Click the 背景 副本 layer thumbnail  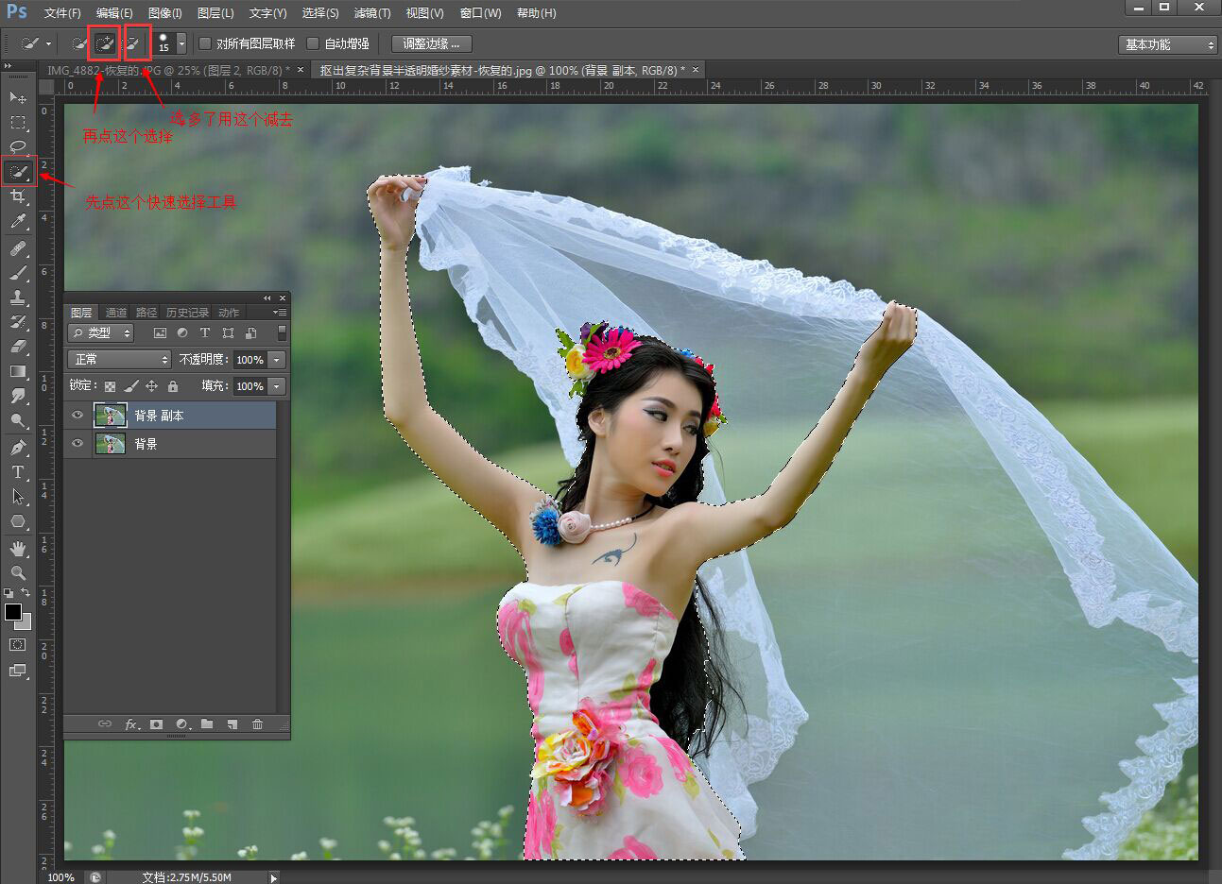pyautogui.click(x=111, y=415)
